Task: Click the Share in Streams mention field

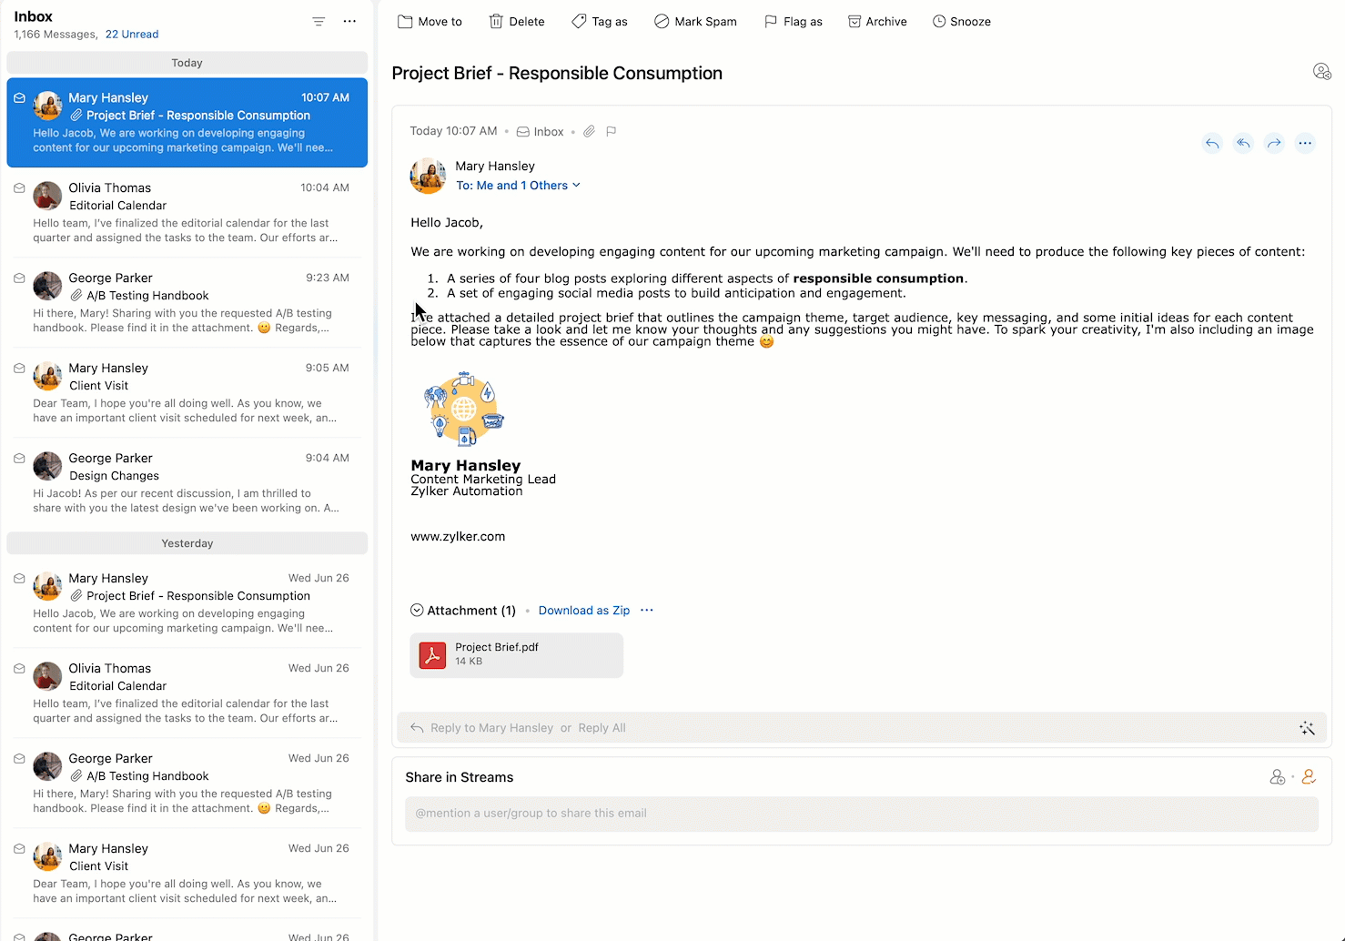Action: (x=862, y=814)
